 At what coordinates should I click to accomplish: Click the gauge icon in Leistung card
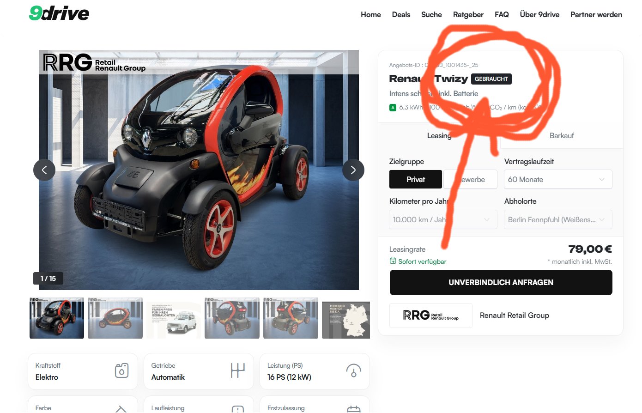[x=353, y=370]
